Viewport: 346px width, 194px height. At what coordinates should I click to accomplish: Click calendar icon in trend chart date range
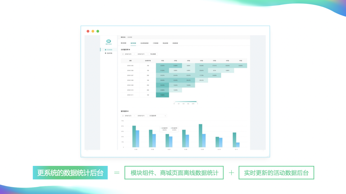(123, 115)
